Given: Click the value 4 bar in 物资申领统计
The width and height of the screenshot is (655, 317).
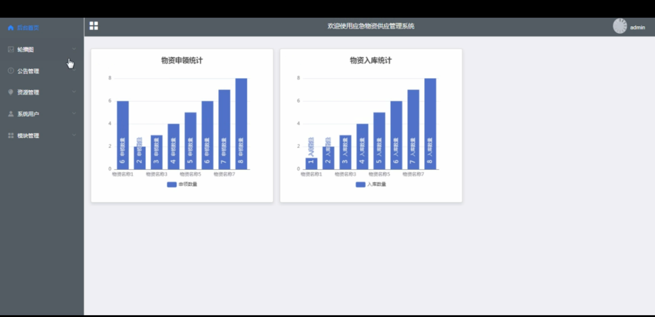Looking at the screenshot, I should [173, 146].
